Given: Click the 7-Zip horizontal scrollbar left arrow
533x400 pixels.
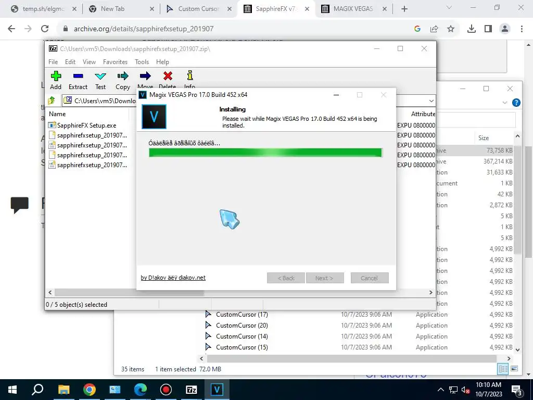Looking at the screenshot, I should [x=50, y=293].
